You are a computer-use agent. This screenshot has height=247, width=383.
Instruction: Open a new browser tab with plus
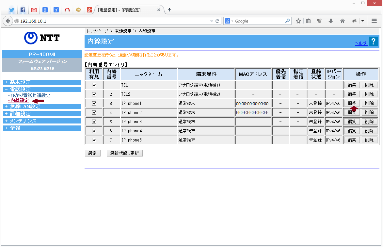169,10
